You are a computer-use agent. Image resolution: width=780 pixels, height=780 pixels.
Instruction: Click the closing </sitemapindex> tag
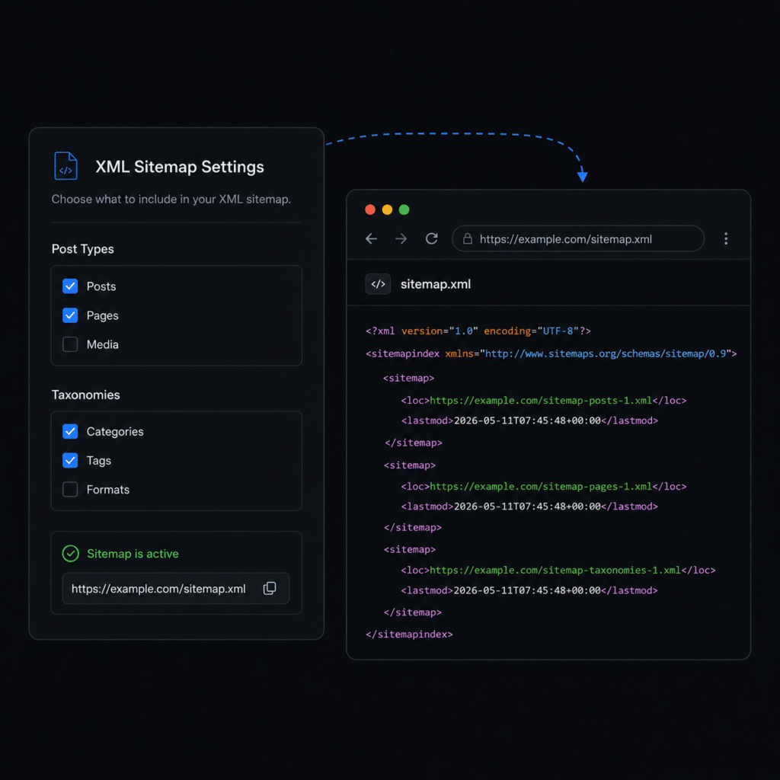[x=409, y=635]
